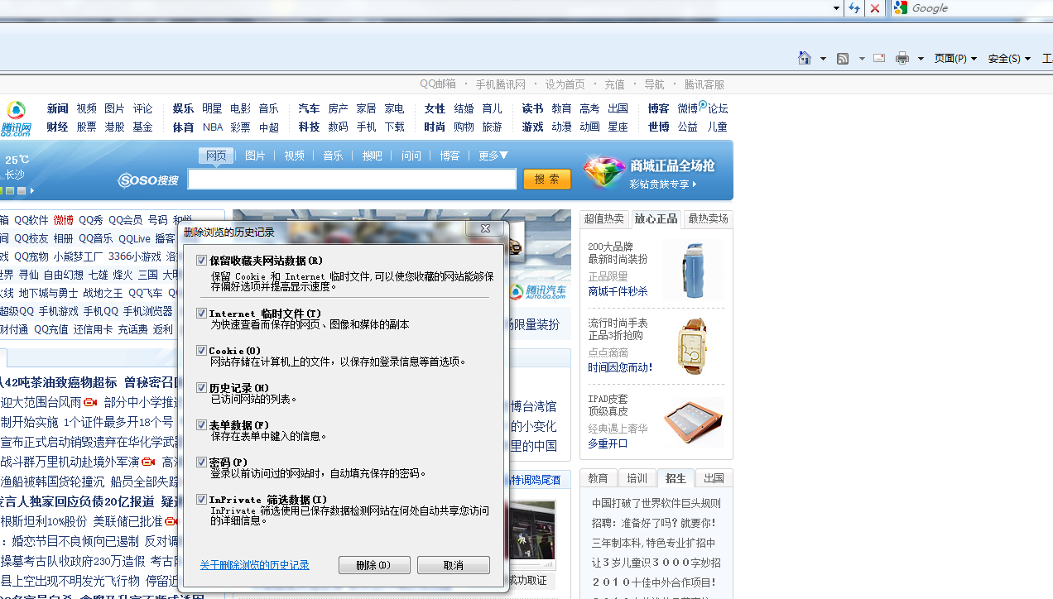Viewport: 1053px width, 599px height.
Task: Click the rainbow diamond mall banner icon
Action: [604, 172]
